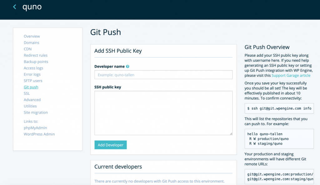Click the Developer name help icon
Image resolution: width=320 pixels, height=185 pixels.
click(127, 67)
